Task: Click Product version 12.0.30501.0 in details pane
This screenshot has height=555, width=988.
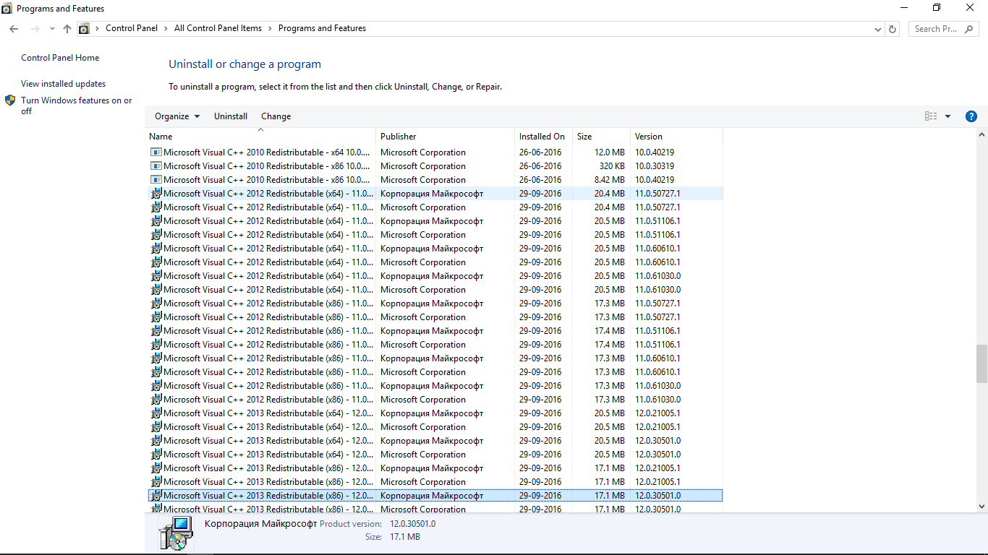Action: coord(413,524)
